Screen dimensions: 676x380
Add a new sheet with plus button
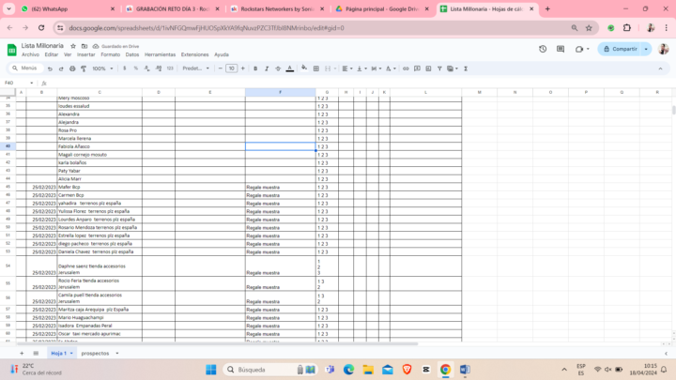(x=23, y=354)
